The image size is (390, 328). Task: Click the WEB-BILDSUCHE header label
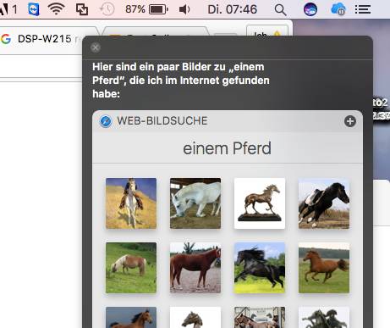[162, 121]
